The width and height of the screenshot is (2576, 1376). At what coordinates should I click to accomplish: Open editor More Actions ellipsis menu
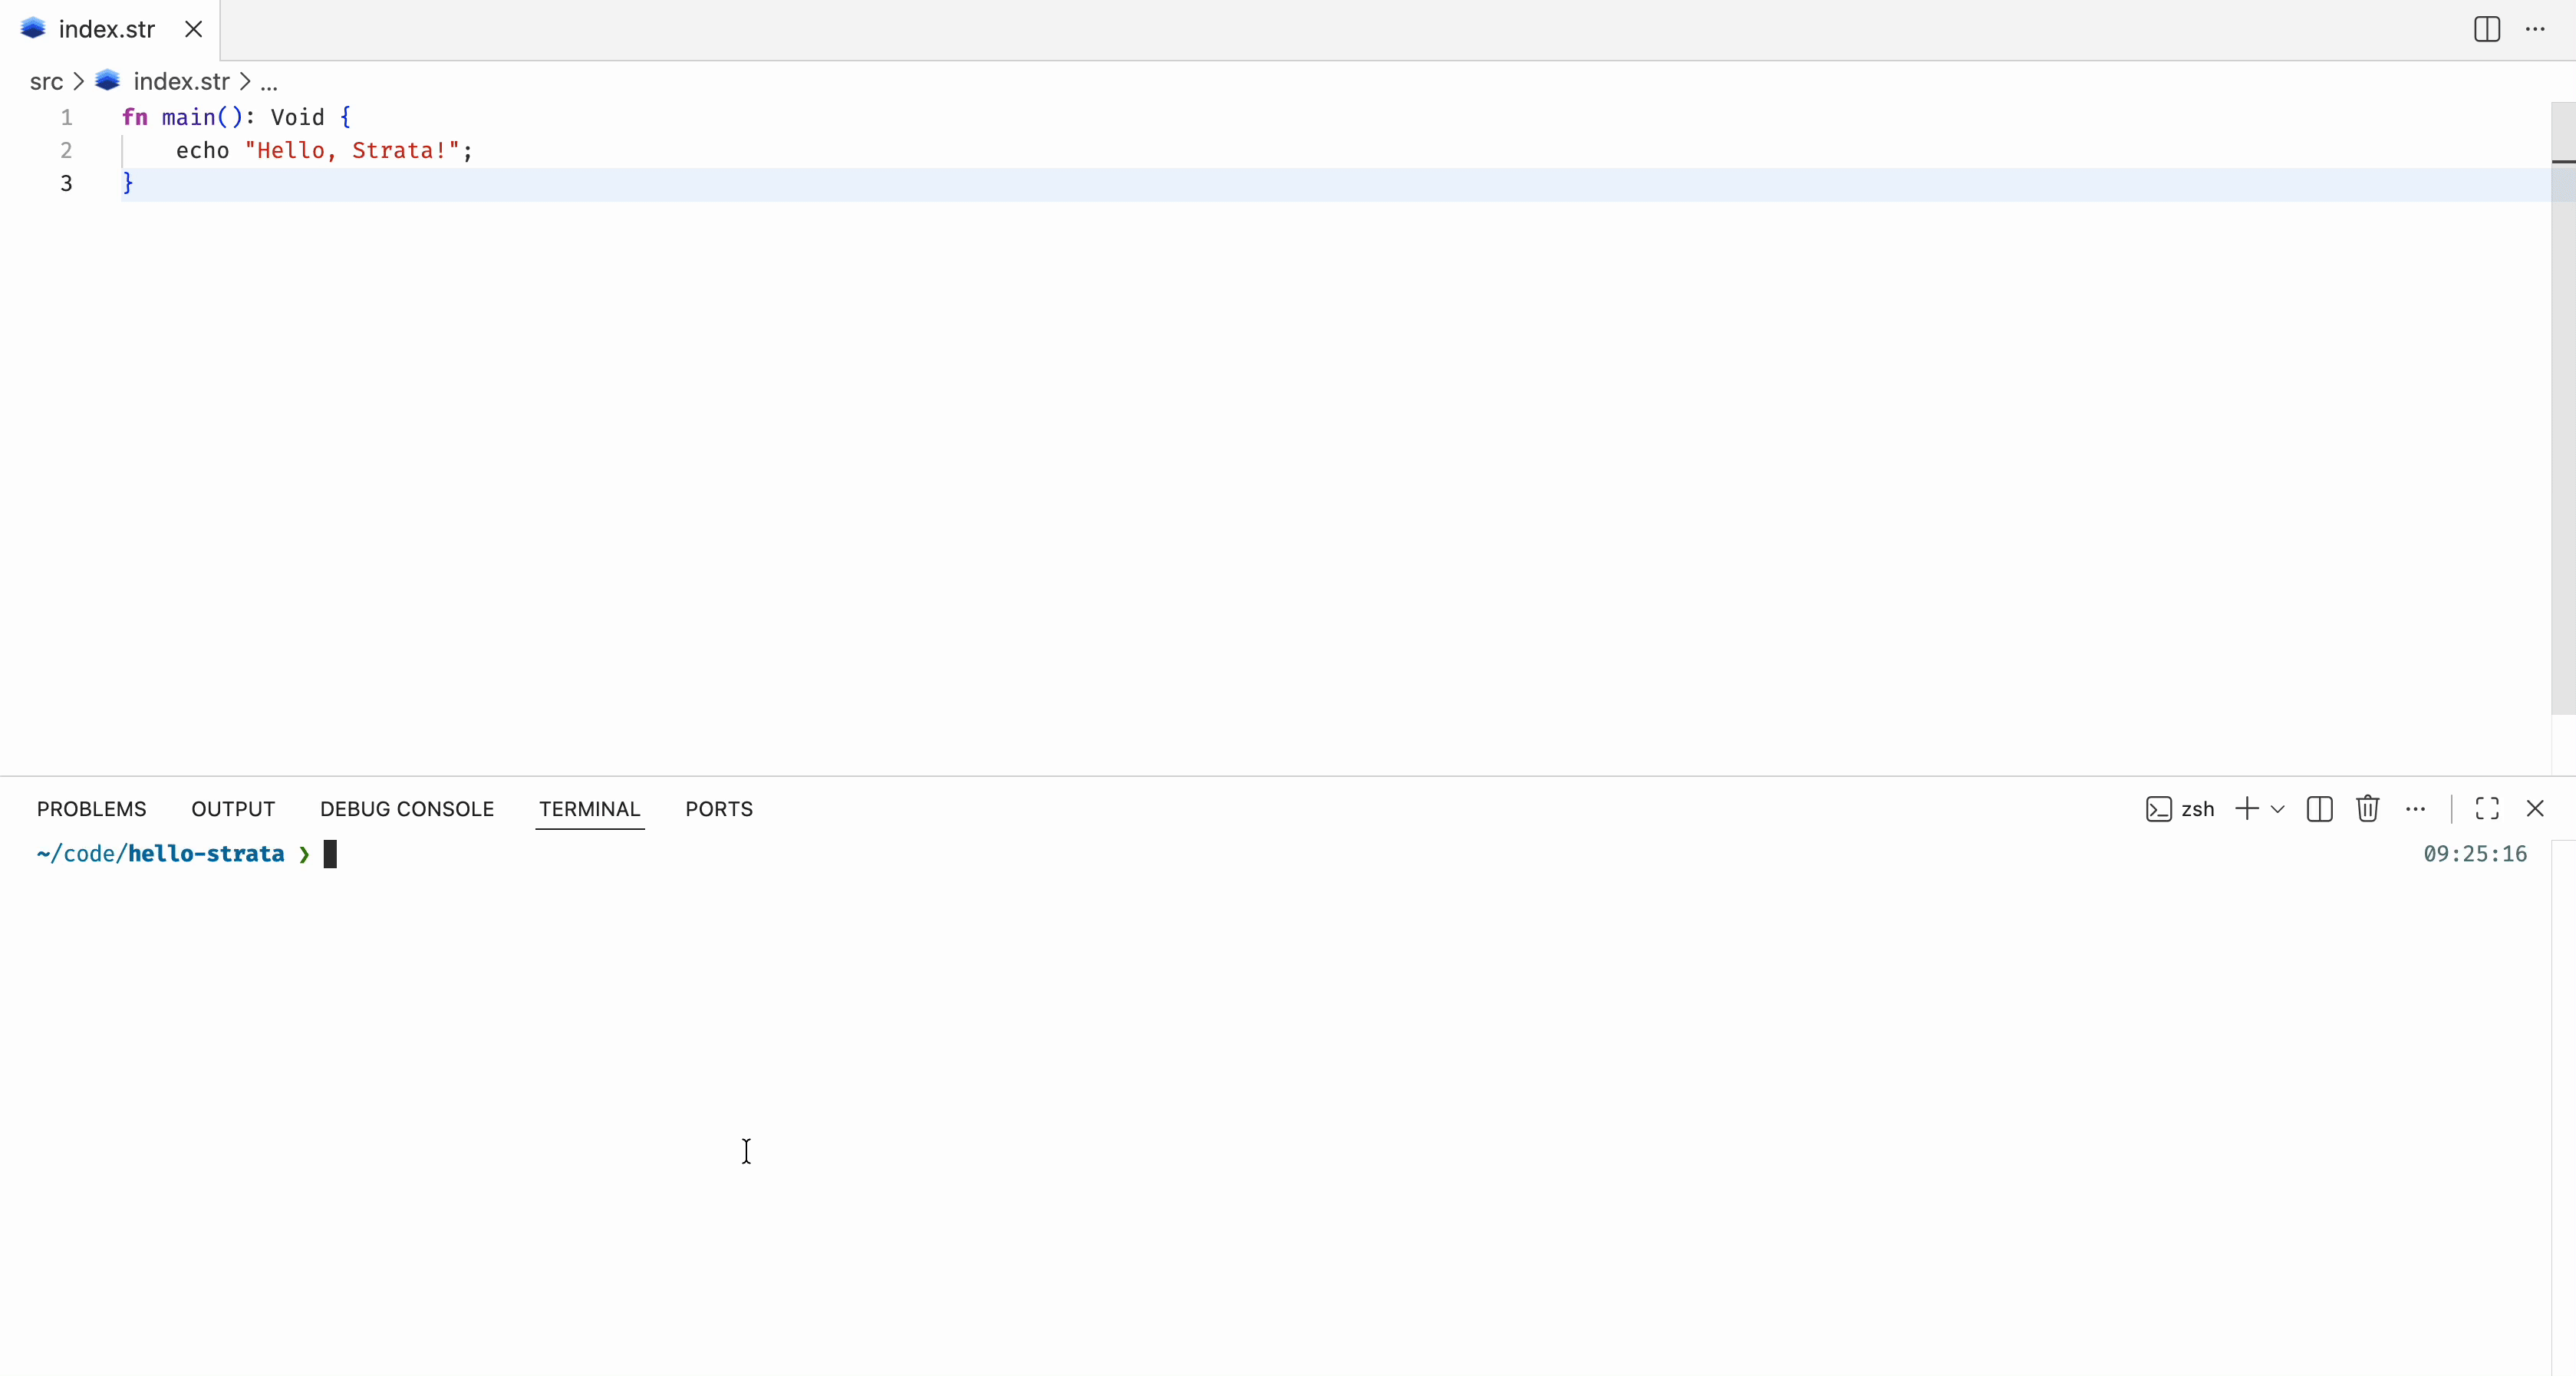[2535, 29]
